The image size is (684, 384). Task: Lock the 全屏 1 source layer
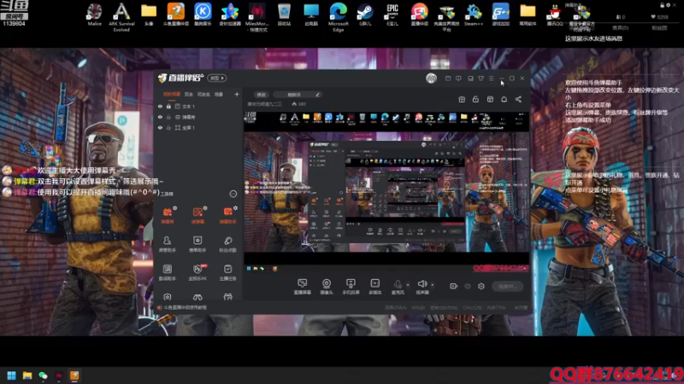tap(168, 127)
